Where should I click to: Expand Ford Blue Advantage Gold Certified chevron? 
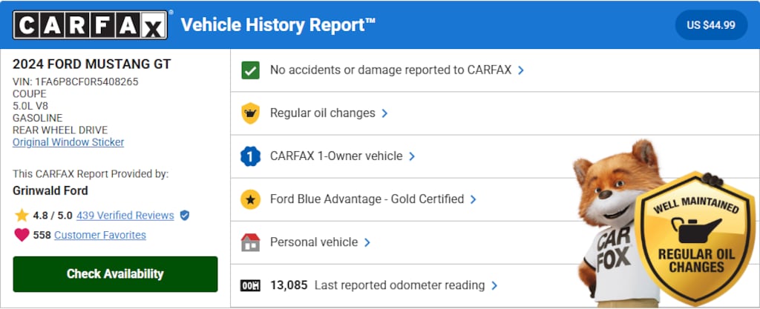click(x=474, y=199)
